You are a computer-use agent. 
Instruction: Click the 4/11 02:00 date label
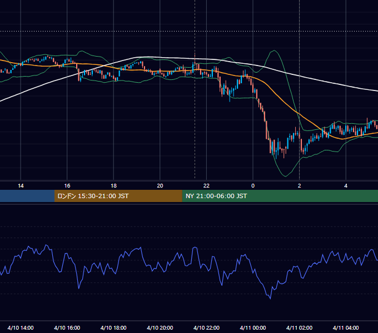[299, 327]
